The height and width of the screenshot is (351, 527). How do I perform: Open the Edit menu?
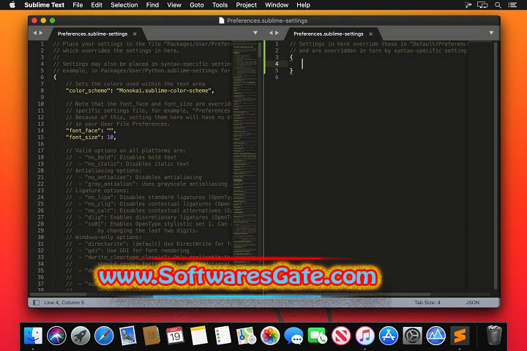(x=97, y=5)
